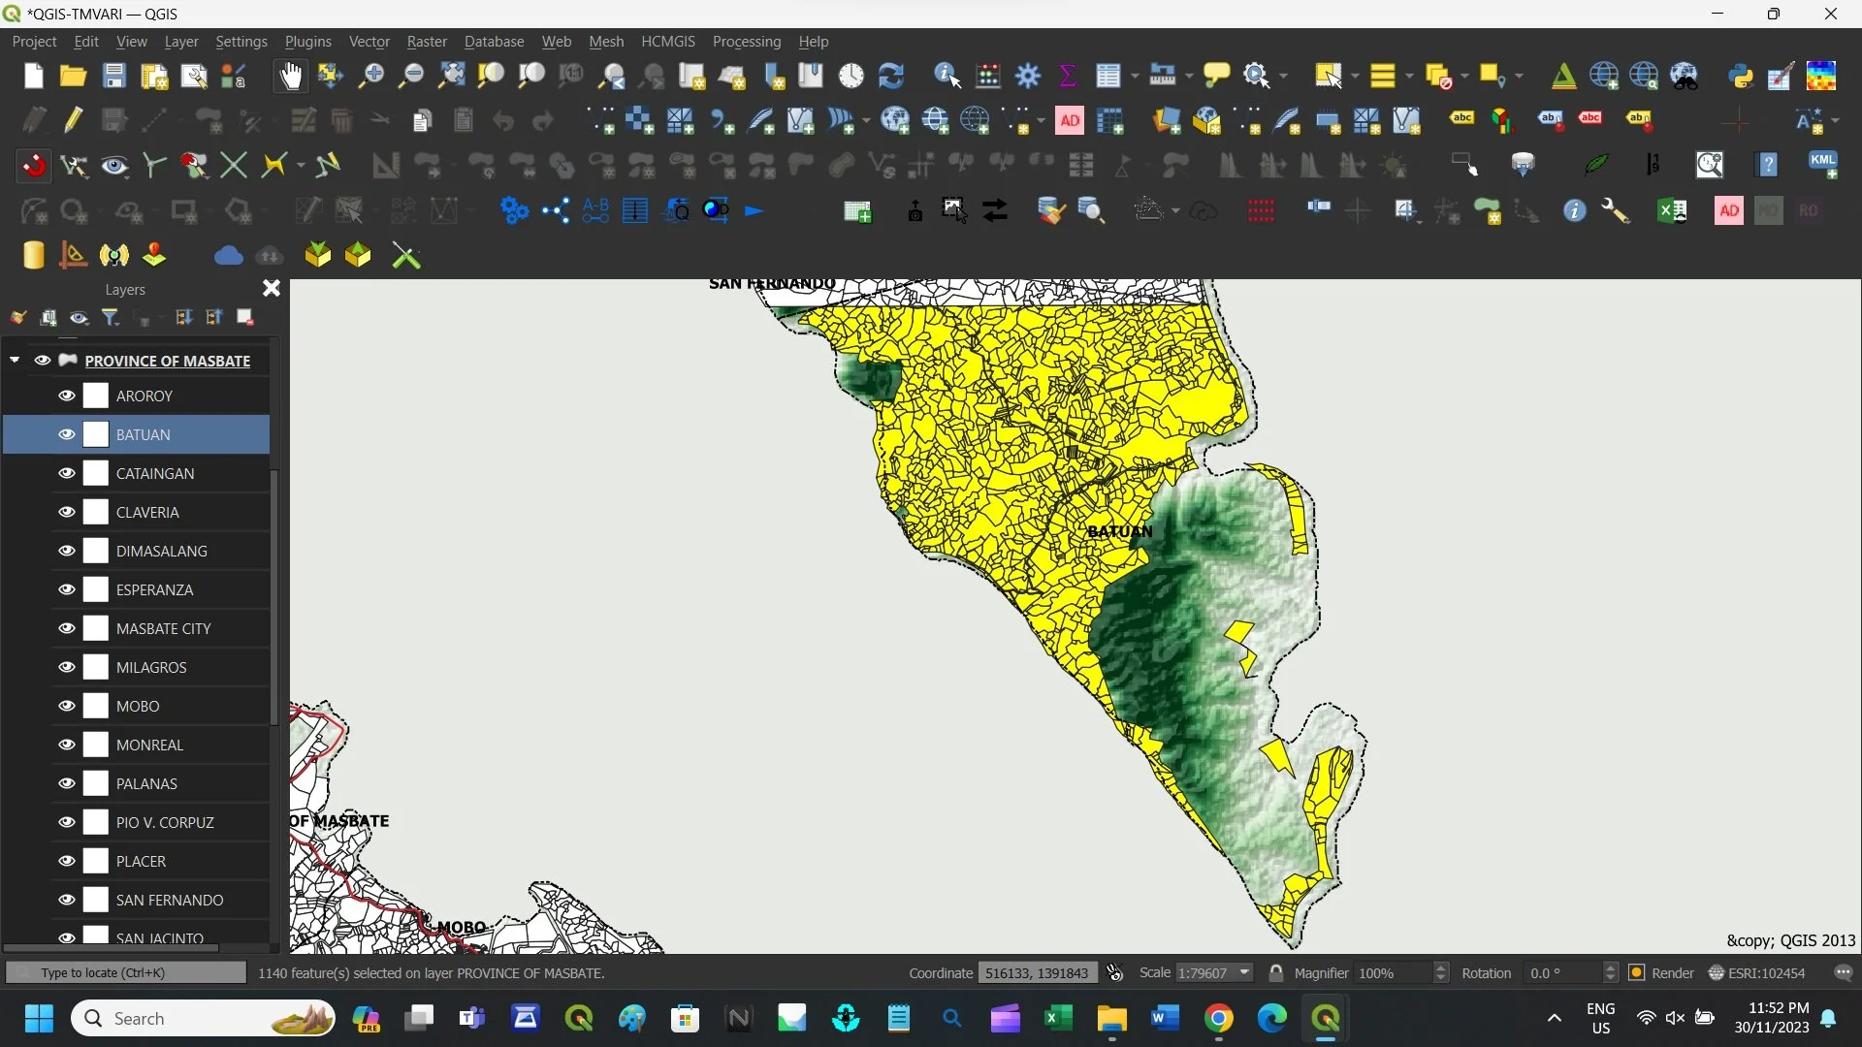Open the Processing Toolbox gear icon

tap(1028, 76)
